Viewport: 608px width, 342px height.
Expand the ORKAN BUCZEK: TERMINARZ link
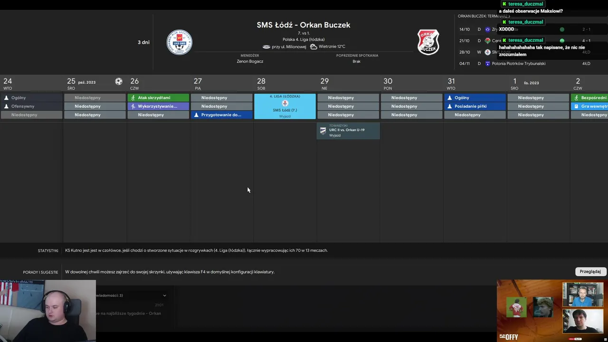484,16
